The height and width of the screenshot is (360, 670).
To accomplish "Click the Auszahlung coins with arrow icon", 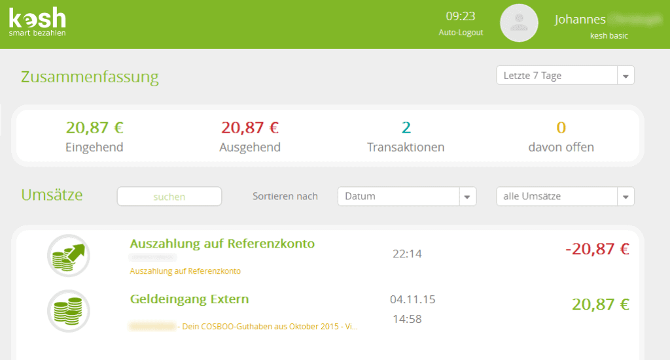I will 68,255.
